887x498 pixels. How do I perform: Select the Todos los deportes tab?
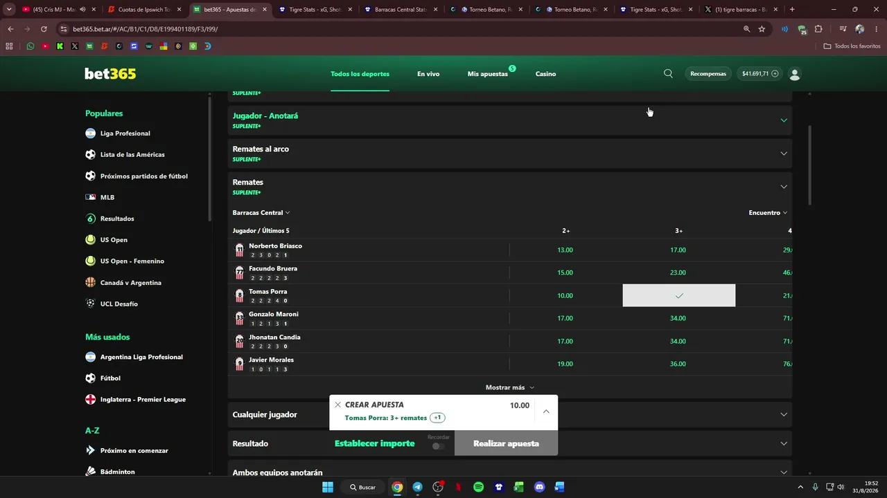click(360, 74)
